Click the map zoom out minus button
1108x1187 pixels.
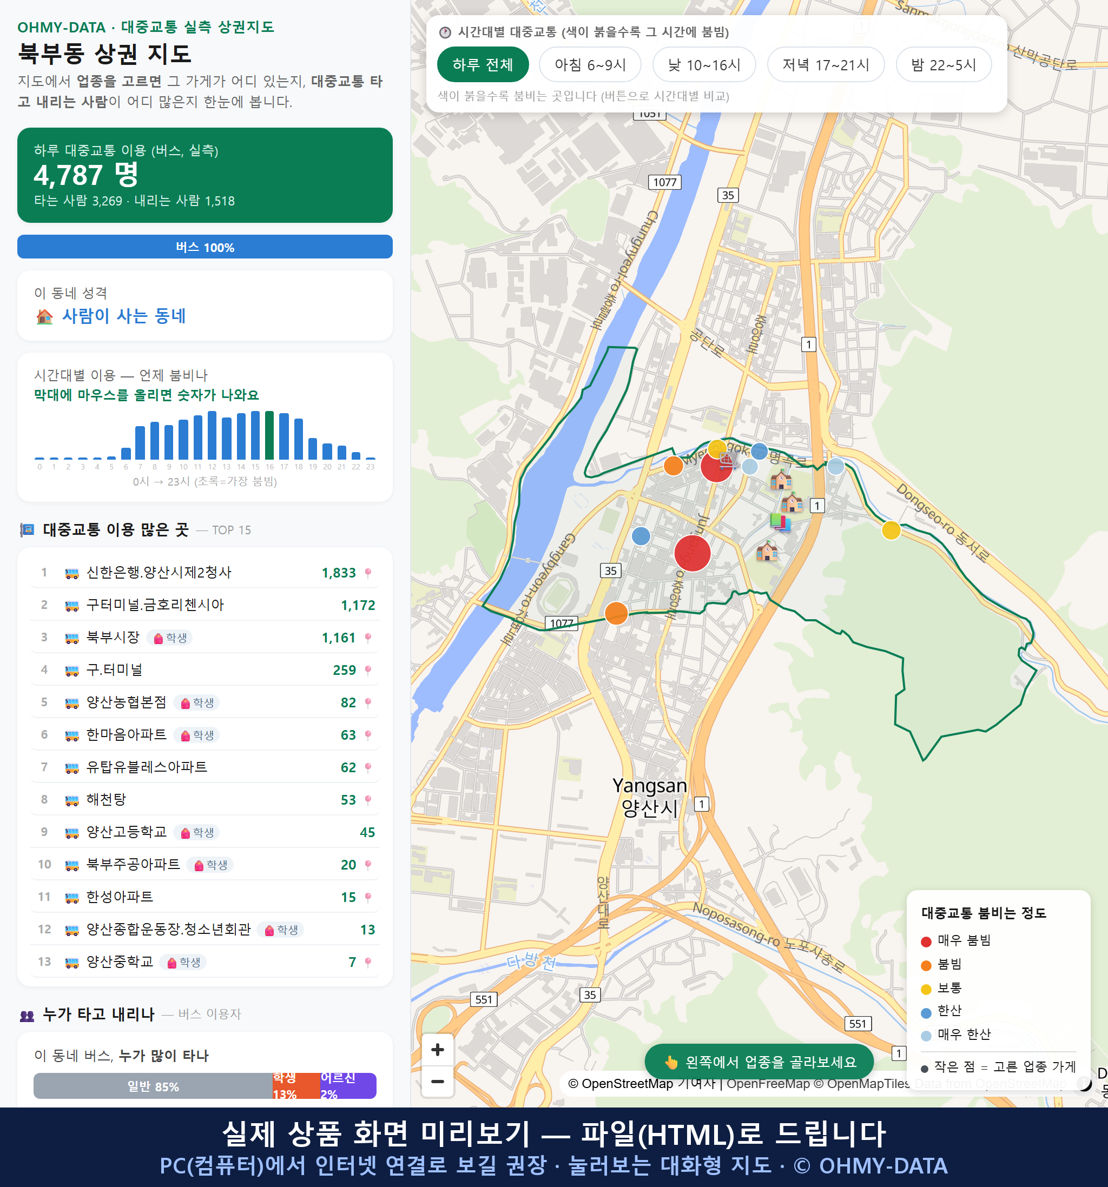point(437,1082)
